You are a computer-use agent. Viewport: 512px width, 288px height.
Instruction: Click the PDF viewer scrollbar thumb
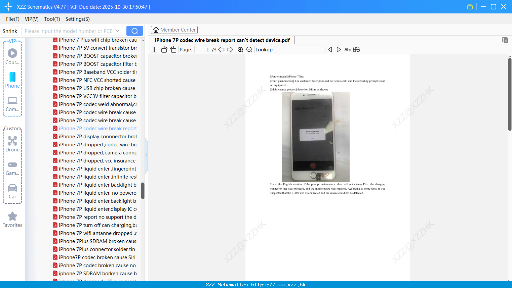click(x=510, y=94)
